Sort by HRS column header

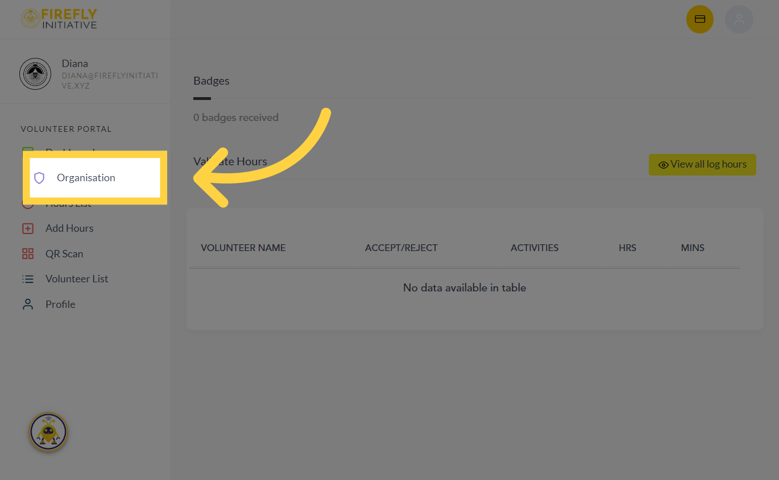pyautogui.click(x=627, y=248)
